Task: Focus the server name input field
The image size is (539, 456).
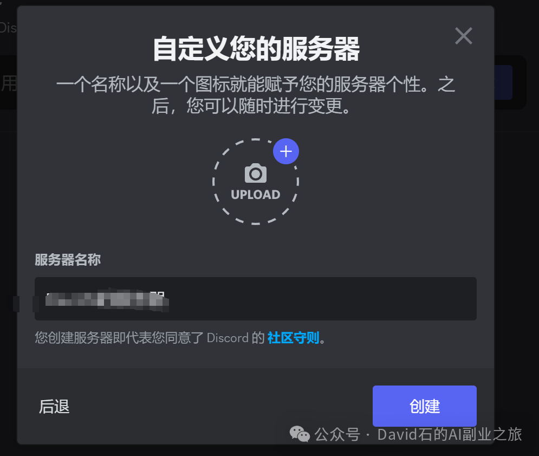Action: coord(255,299)
